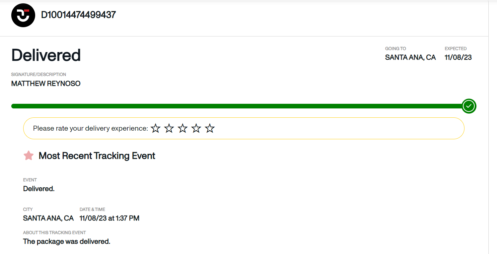Rate delivery with the fourth star
Image resolution: width=497 pixels, height=254 pixels.
pyautogui.click(x=196, y=128)
